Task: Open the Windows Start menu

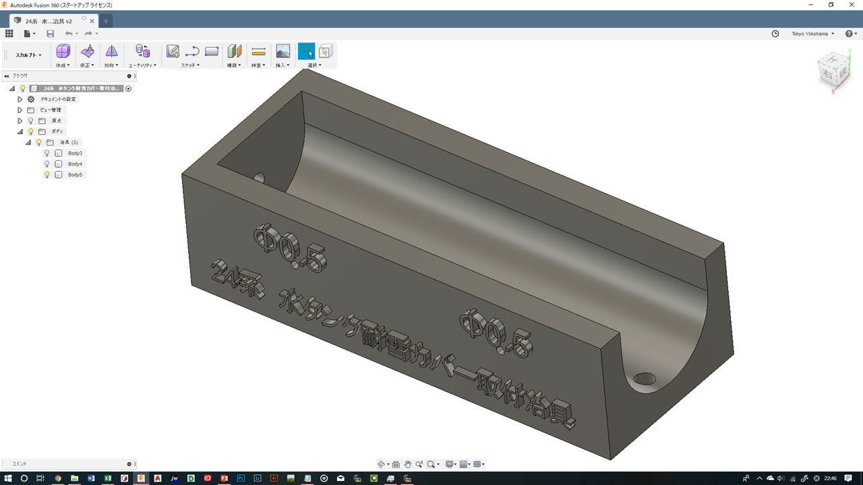Action: coord(8,478)
